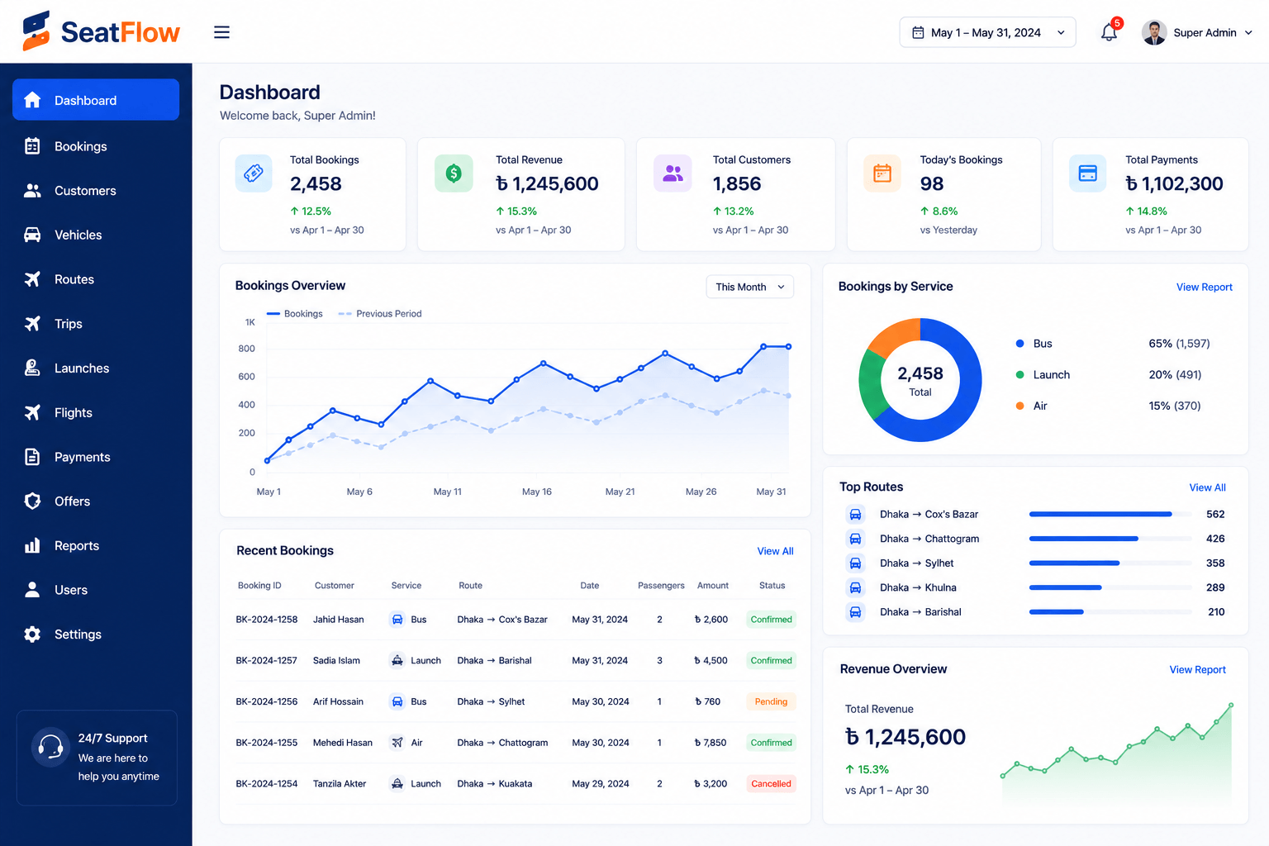1269x846 pixels.
Task: Click the Offers badge icon
Action: click(32, 501)
